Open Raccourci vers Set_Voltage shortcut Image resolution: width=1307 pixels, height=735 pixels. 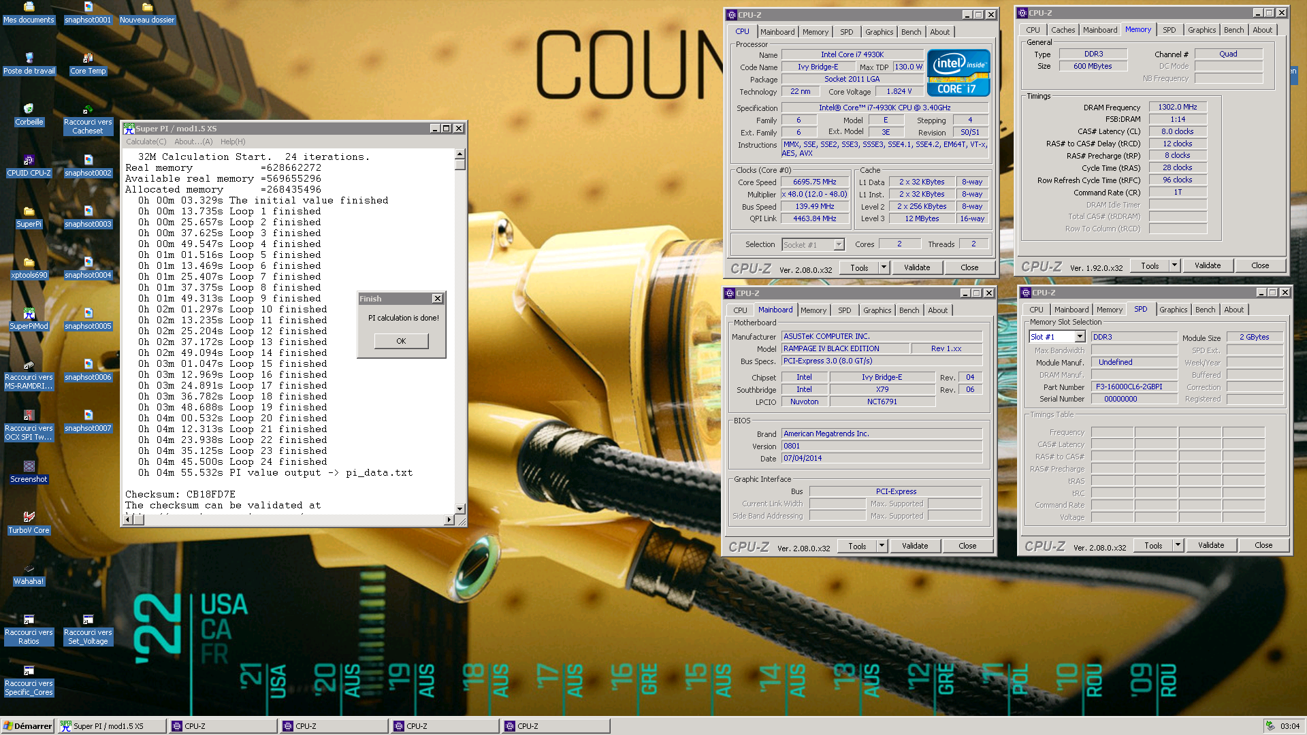coord(88,630)
